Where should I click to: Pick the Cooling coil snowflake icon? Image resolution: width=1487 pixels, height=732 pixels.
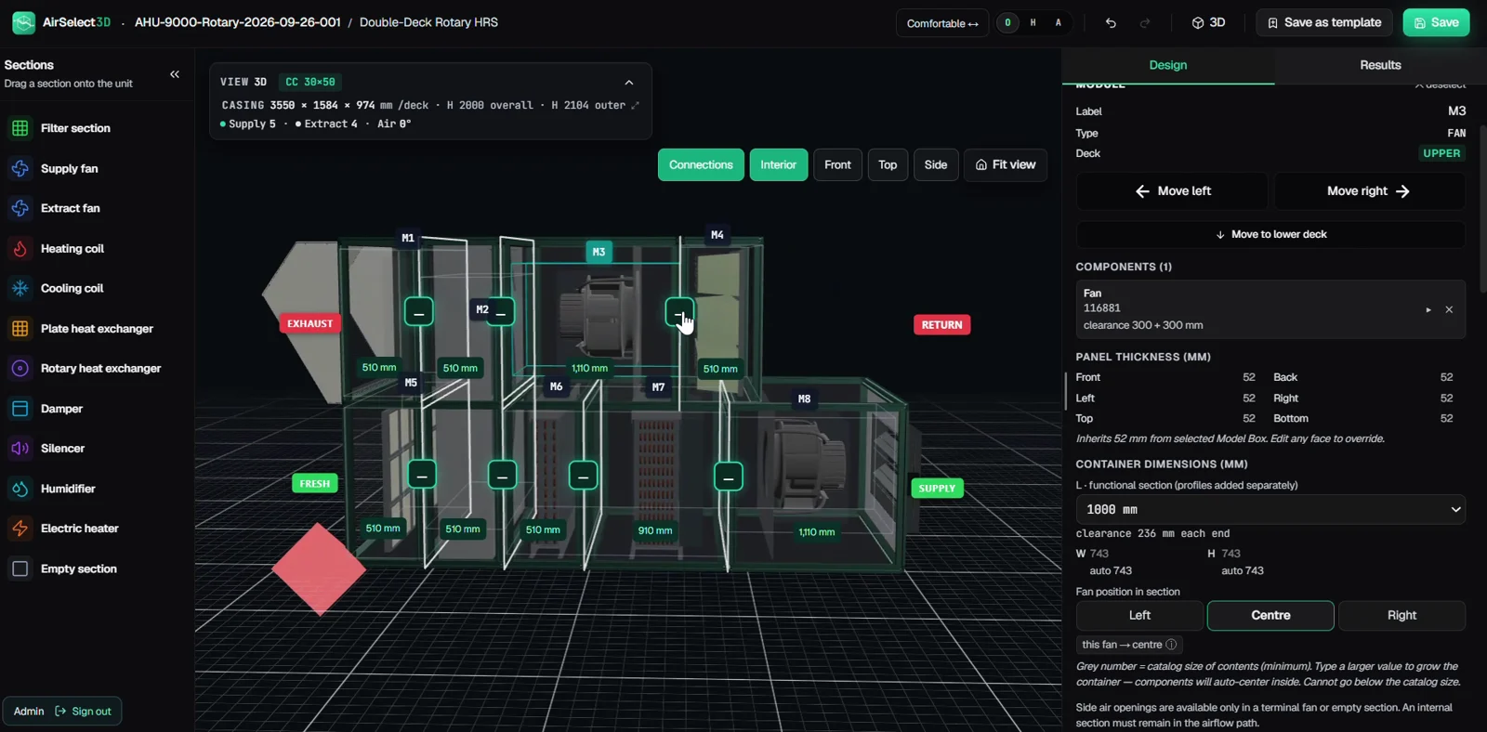coord(20,288)
